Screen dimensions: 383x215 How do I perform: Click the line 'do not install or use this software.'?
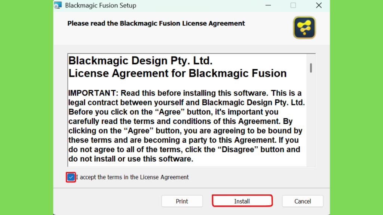tap(131, 159)
